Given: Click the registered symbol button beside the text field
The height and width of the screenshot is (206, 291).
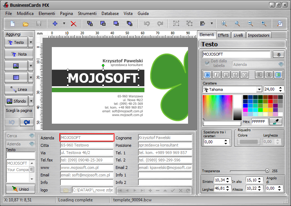Looking at the screenshot, I should point(278,55).
